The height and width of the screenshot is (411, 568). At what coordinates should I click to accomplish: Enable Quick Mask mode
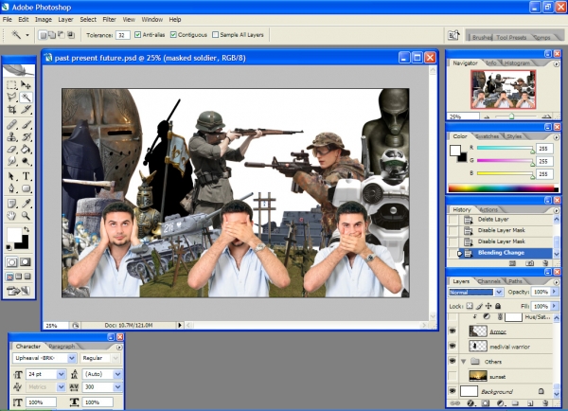(26, 262)
